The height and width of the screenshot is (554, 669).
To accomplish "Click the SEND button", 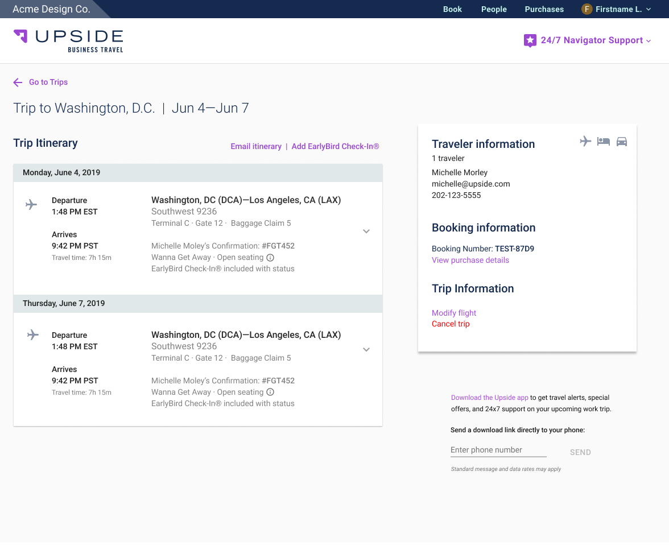I will pyautogui.click(x=580, y=453).
